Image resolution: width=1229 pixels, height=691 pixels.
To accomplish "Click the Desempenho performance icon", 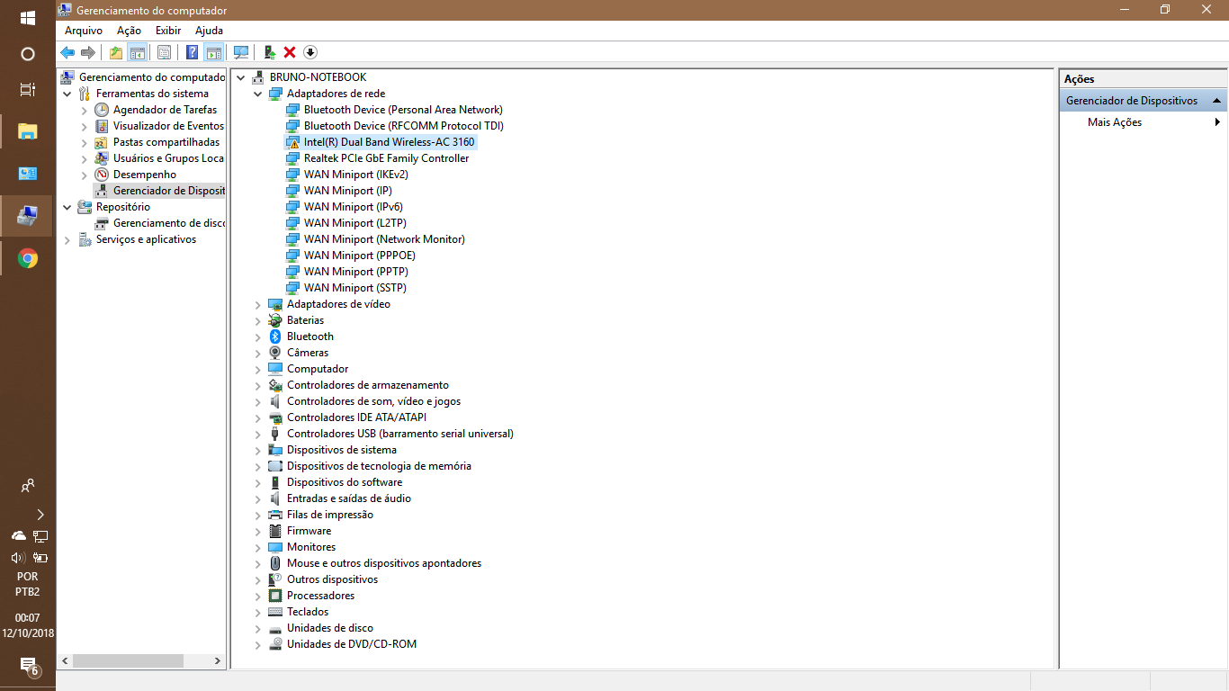I will coord(102,175).
